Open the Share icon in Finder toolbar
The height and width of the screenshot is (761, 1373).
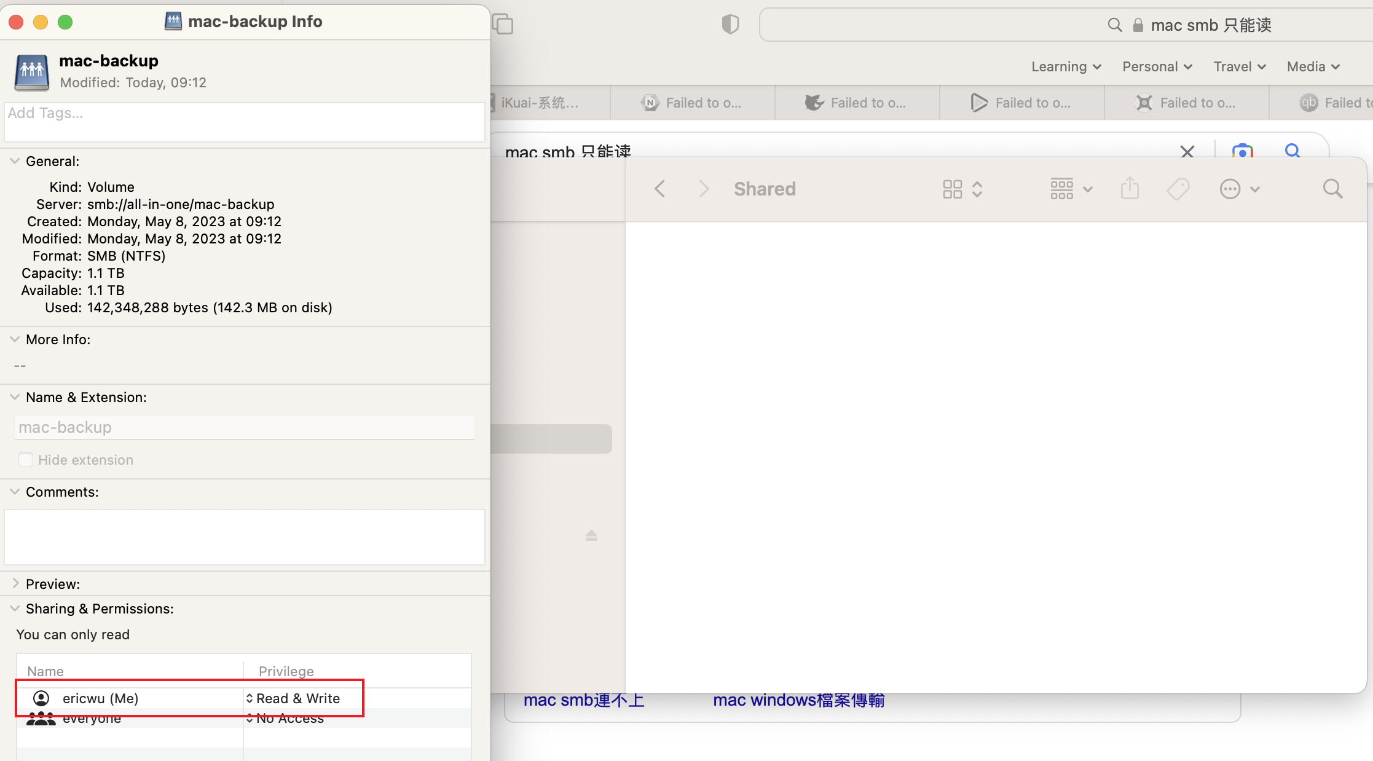pyautogui.click(x=1130, y=189)
